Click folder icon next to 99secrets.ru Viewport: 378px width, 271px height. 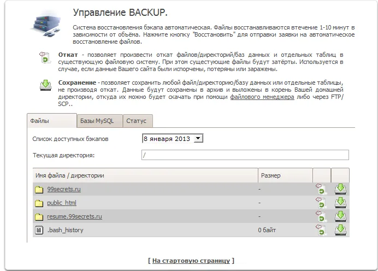pos(39,190)
